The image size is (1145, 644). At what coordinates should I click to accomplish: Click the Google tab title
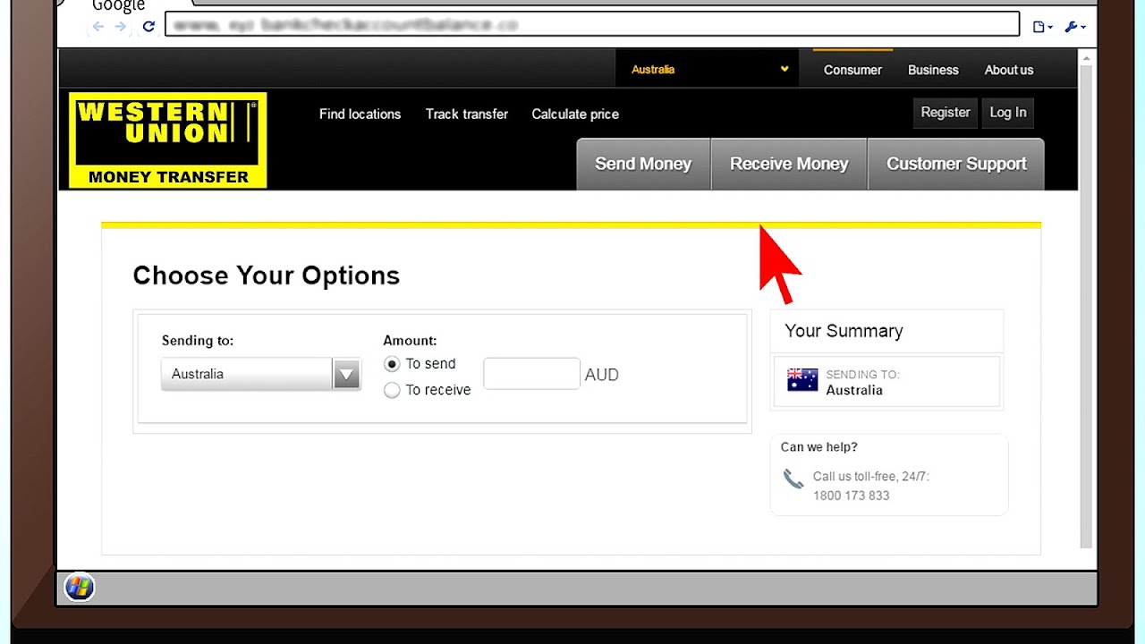click(x=118, y=5)
